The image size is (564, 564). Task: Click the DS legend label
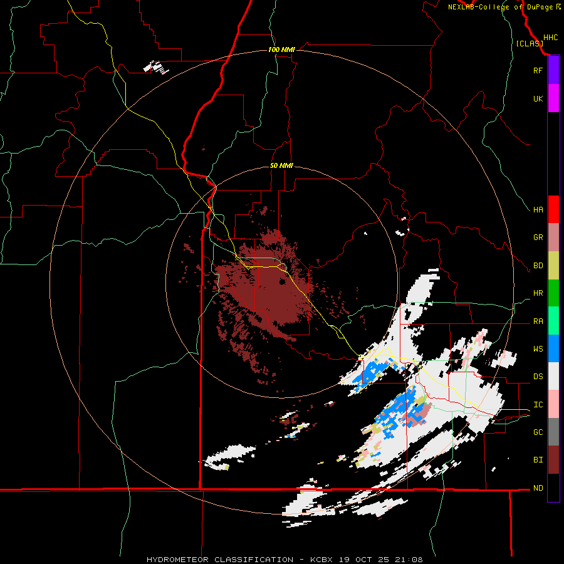(x=538, y=377)
